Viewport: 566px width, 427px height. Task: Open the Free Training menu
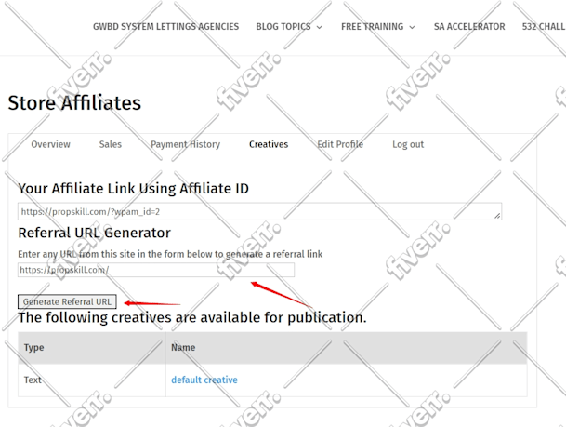tap(372, 27)
